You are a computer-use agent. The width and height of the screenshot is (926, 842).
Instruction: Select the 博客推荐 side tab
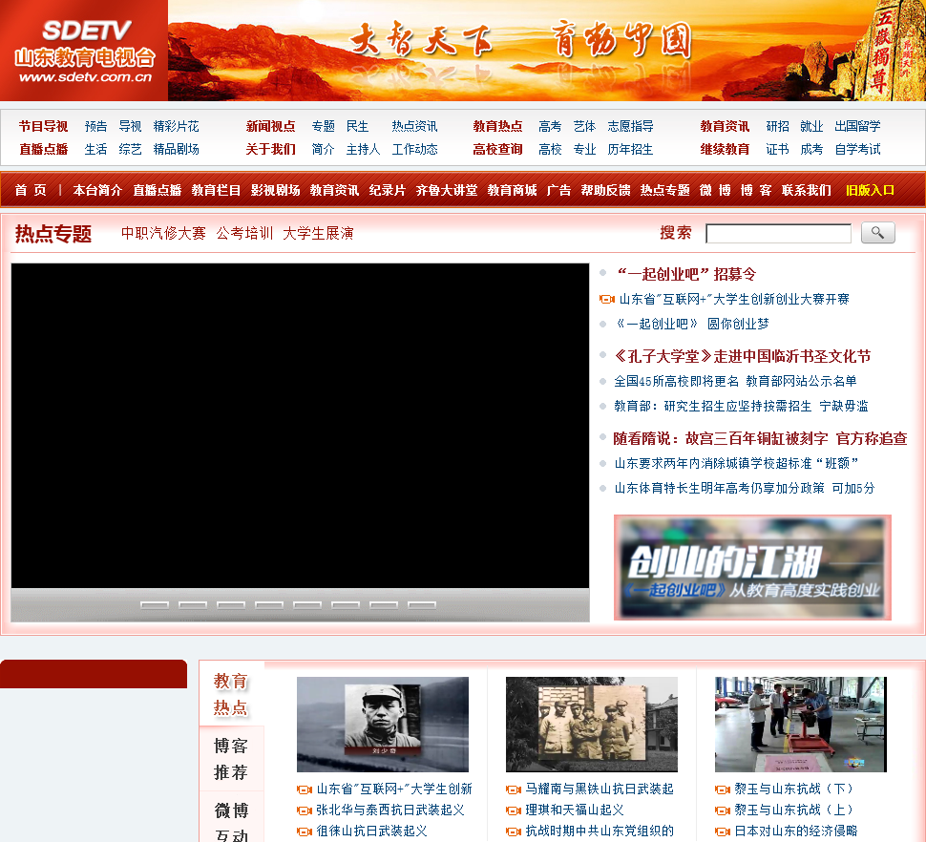(231, 759)
